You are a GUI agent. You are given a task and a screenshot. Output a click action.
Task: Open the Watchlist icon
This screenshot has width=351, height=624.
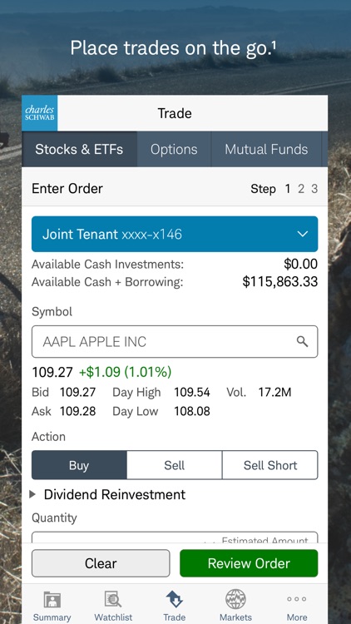coord(113,599)
